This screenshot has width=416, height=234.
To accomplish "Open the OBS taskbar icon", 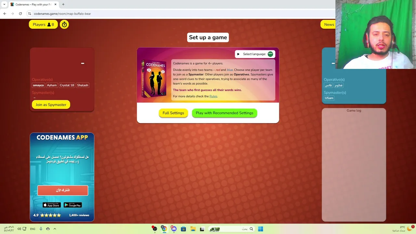I will 154,229.
